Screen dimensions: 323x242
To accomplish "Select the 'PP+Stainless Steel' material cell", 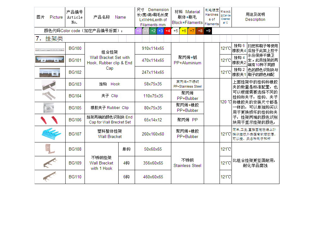I will (187, 84).
